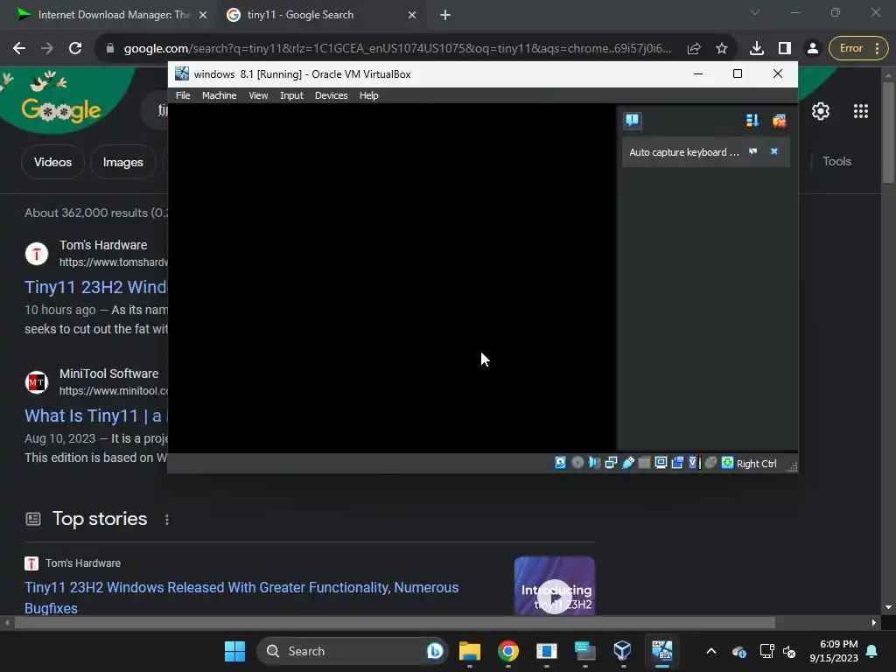This screenshot has height=672, width=896.
Task: Select the 'tiny11 - Google Search' tab
Action: coord(320,16)
